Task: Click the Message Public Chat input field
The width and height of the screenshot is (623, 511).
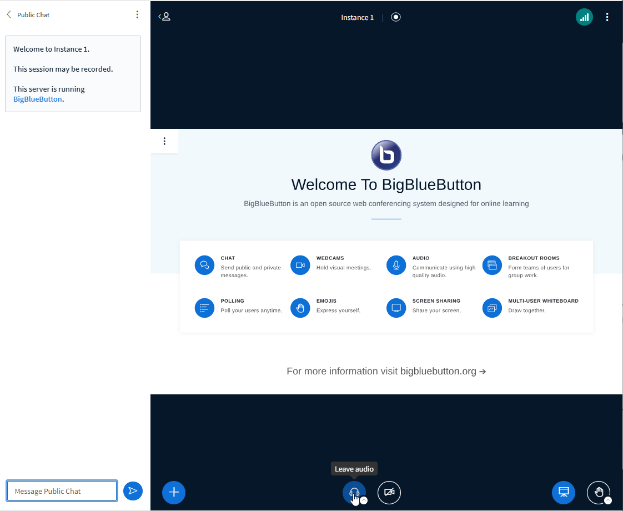Action: tap(62, 491)
